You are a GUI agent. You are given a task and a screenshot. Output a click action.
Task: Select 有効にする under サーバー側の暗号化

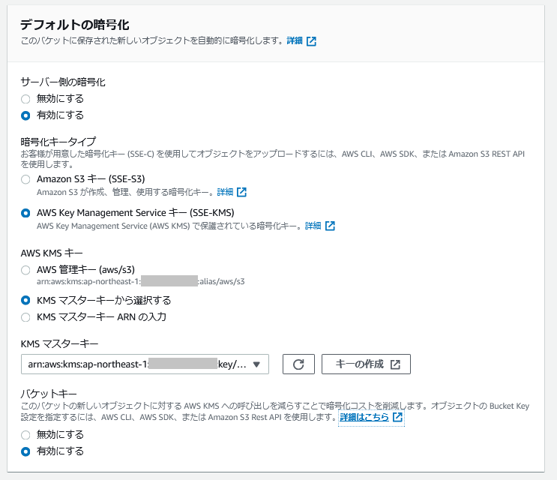[x=25, y=115]
